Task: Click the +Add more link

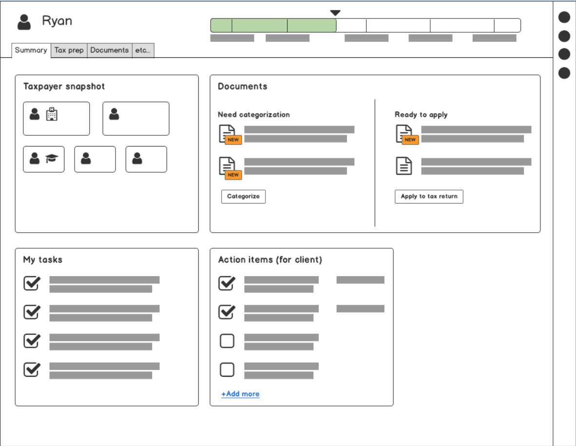Action: 240,394
